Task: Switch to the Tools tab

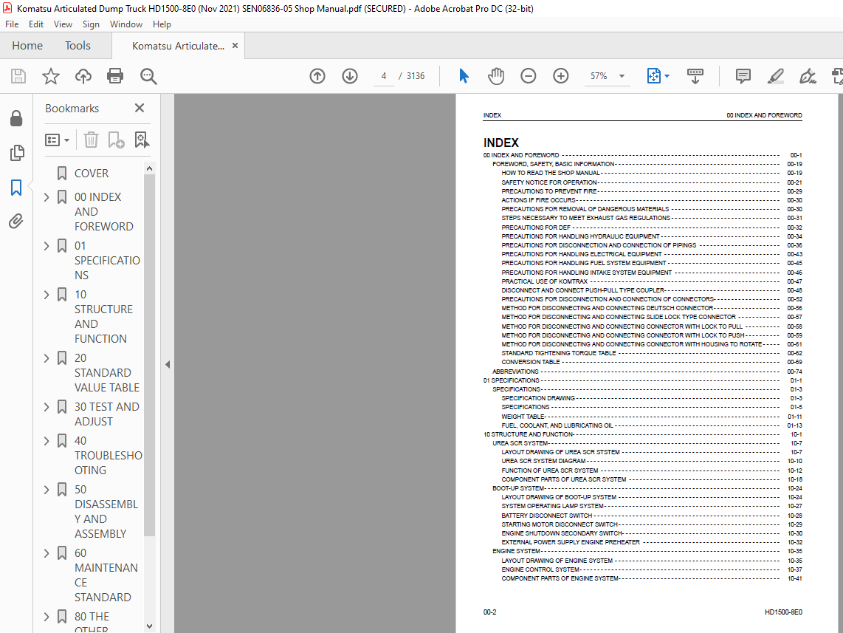Action: tap(78, 46)
